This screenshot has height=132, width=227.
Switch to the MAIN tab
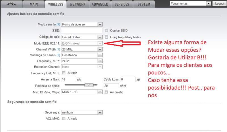click(x=34, y=4)
